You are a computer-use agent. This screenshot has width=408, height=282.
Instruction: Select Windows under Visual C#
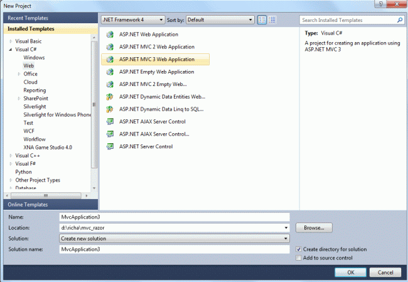pos(34,58)
